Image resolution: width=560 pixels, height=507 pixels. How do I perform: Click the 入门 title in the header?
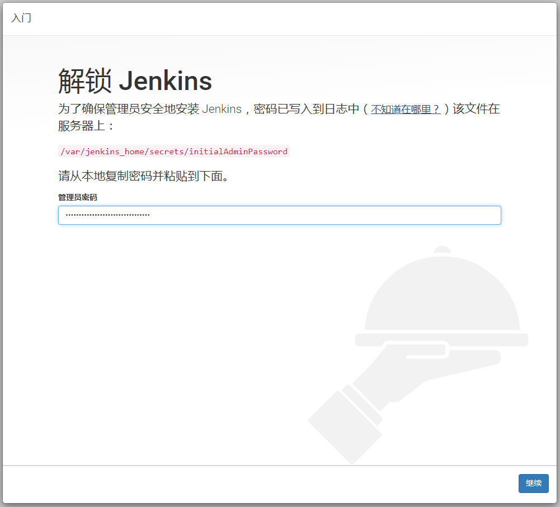[x=21, y=18]
